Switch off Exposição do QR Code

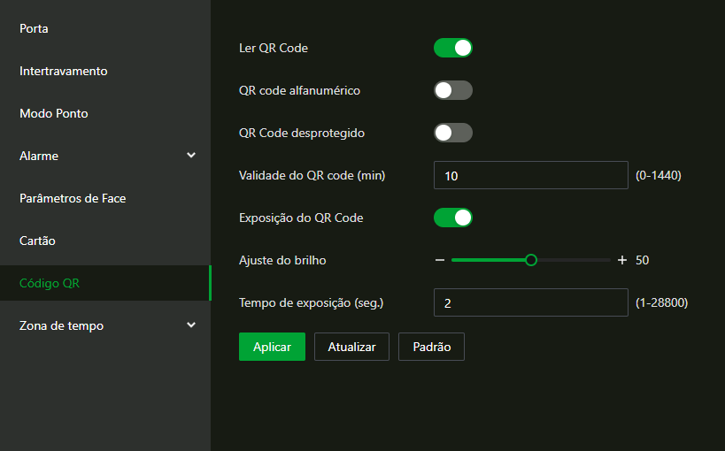tap(453, 218)
